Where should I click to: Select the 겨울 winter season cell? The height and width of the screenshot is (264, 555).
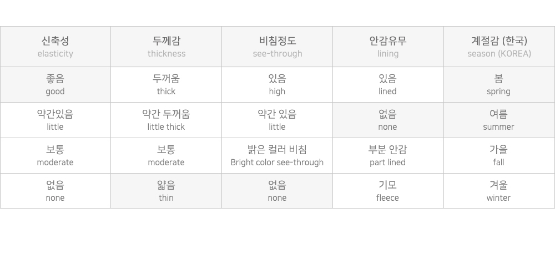pos(499,191)
